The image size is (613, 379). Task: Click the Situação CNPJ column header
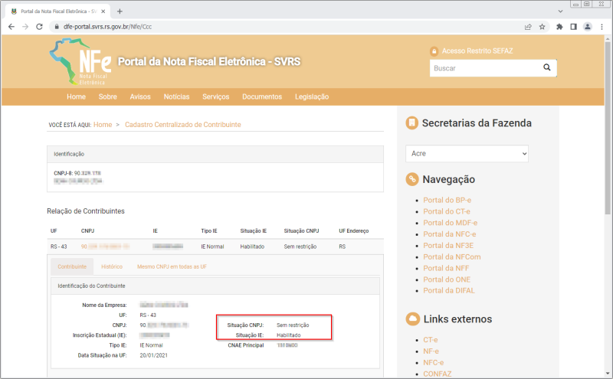[x=301, y=231]
